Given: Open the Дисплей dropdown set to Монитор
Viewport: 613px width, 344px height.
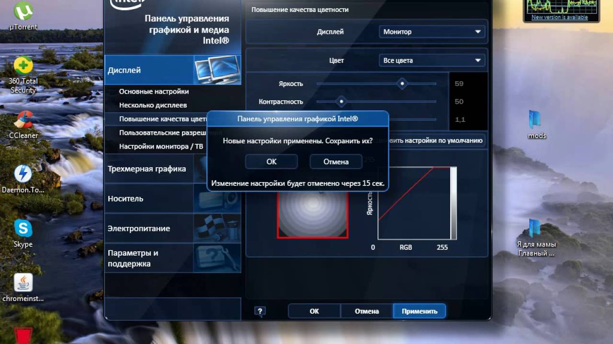Looking at the screenshot, I should (432, 32).
